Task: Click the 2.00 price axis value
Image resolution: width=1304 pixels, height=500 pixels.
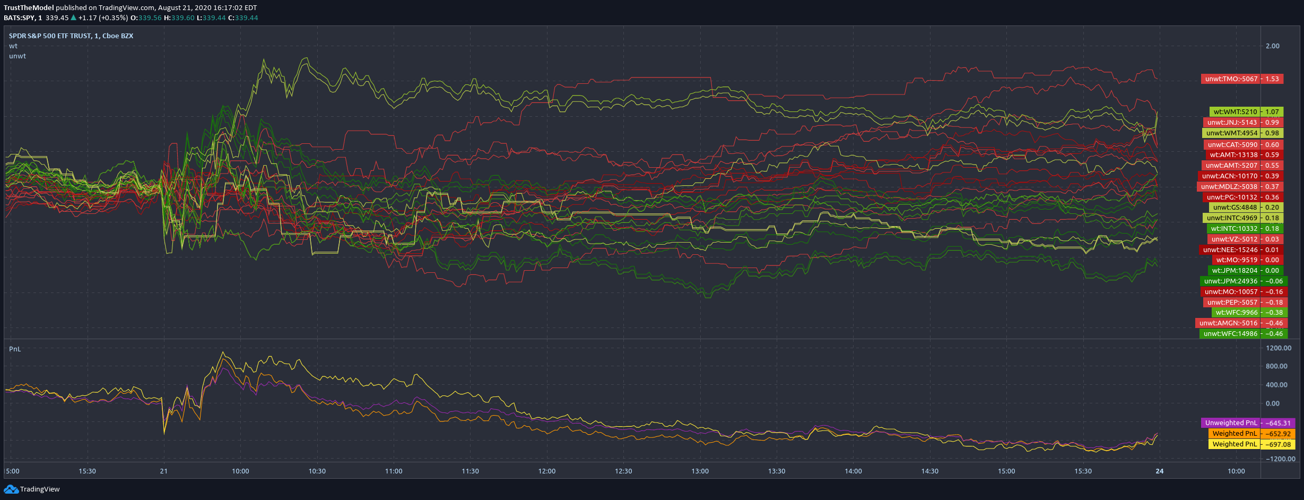Action: click(1273, 46)
